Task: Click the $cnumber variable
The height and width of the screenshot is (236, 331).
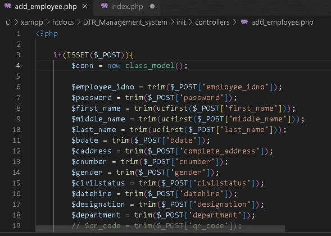Action: tap(89, 162)
